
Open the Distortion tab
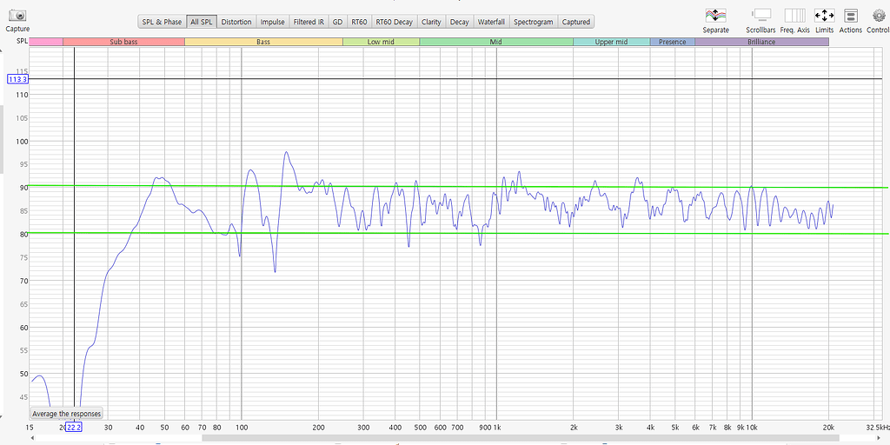point(236,22)
